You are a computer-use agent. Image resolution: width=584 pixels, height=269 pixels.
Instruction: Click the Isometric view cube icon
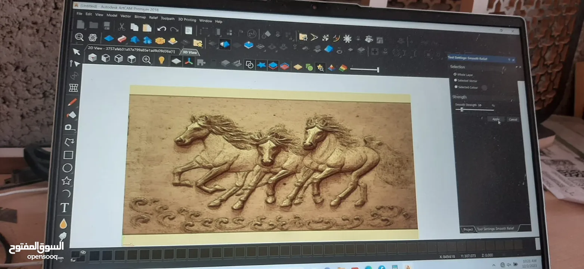[x=92, y=58]
